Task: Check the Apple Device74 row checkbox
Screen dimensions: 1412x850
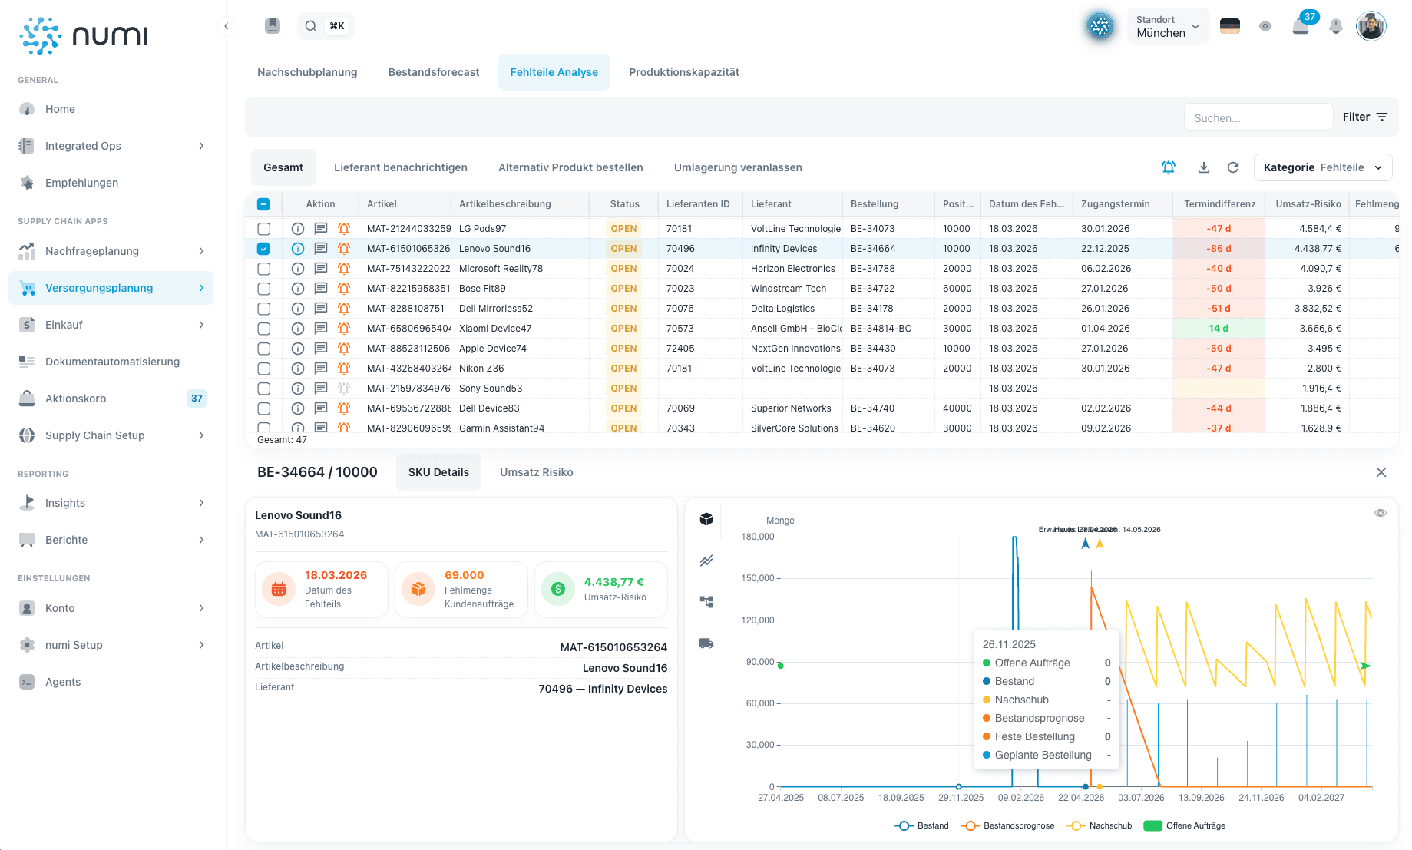Action: (263, 349)
